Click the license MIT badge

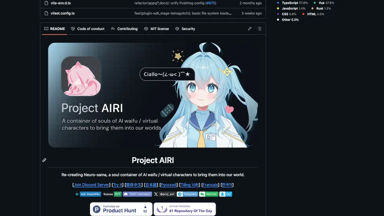112,194
